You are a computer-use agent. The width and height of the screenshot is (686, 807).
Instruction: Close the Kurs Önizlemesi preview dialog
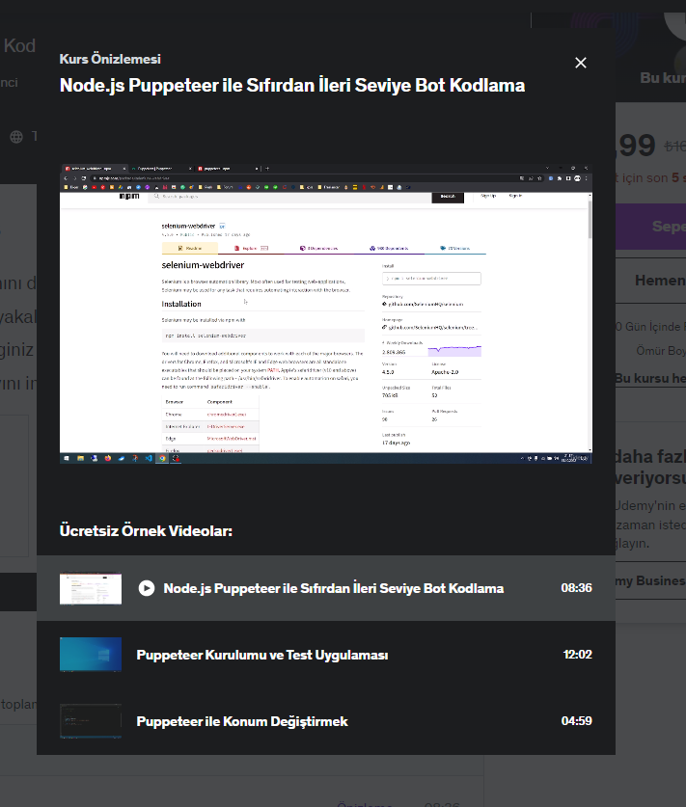pyautogui.click(x=581, y=63)
